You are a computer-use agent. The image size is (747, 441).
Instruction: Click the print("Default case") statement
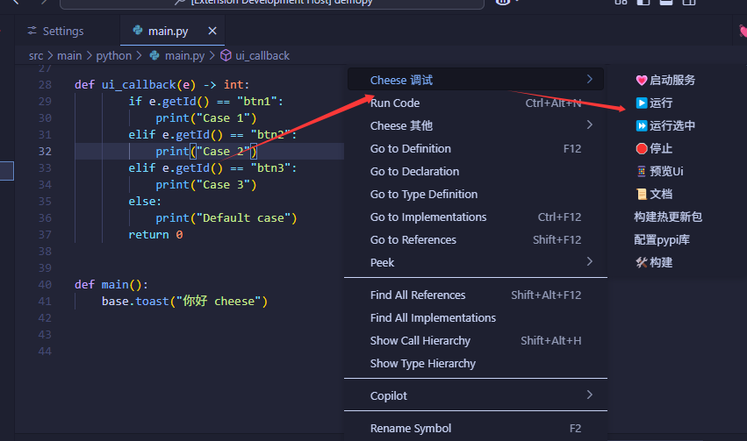tap(226, 218)
